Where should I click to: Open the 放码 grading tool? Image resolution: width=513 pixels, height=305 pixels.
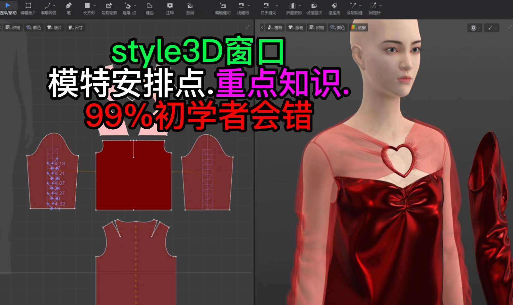coord(190,8)
